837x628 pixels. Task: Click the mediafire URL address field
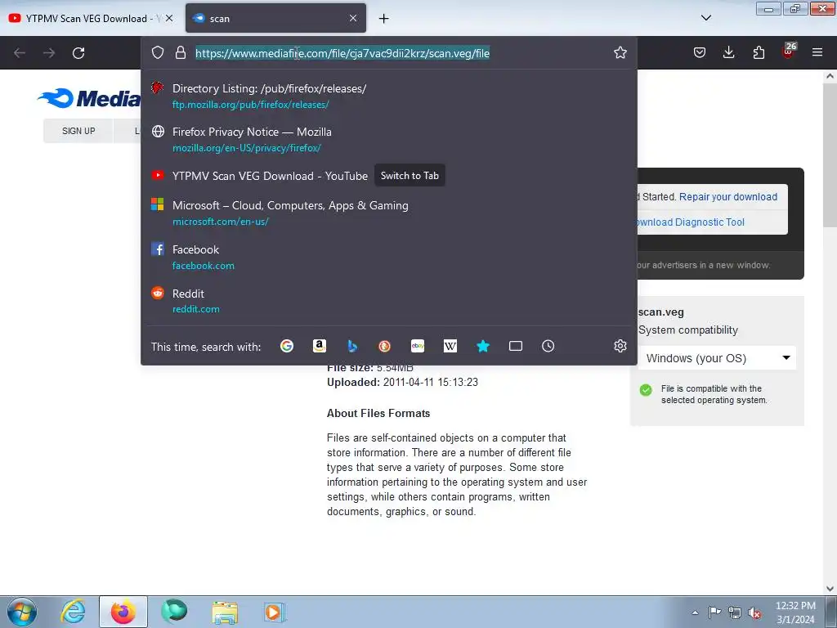(x=342, y=53)
